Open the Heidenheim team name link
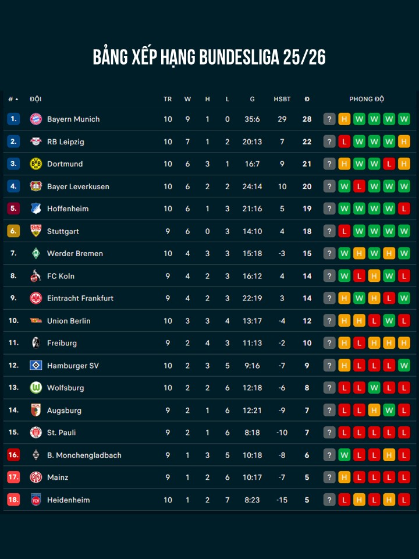 [68, 500]
